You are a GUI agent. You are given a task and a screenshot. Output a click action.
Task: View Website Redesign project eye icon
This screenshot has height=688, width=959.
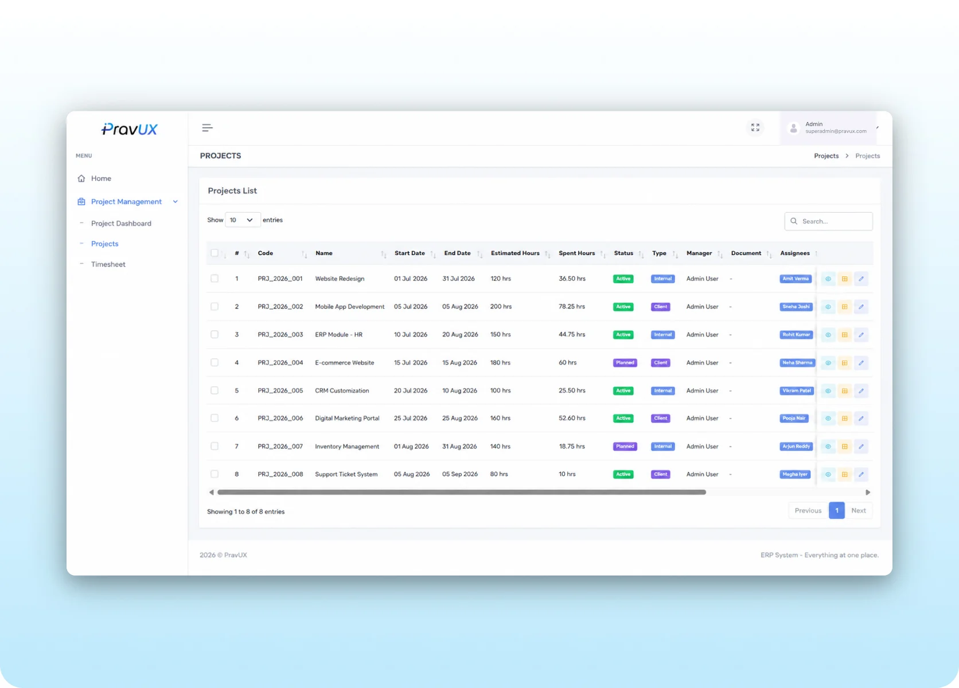[828, 279]
